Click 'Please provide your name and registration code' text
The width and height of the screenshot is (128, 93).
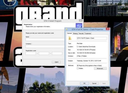coord(40,33)
